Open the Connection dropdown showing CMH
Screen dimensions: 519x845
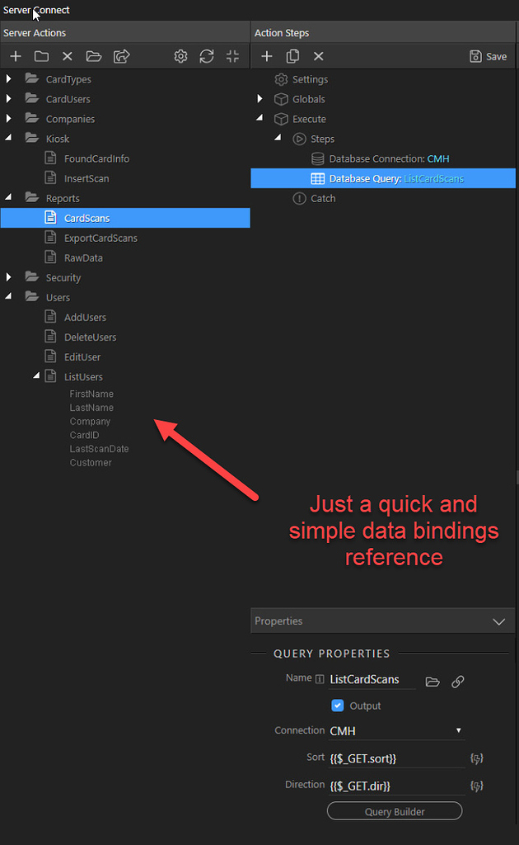(396, 731)
